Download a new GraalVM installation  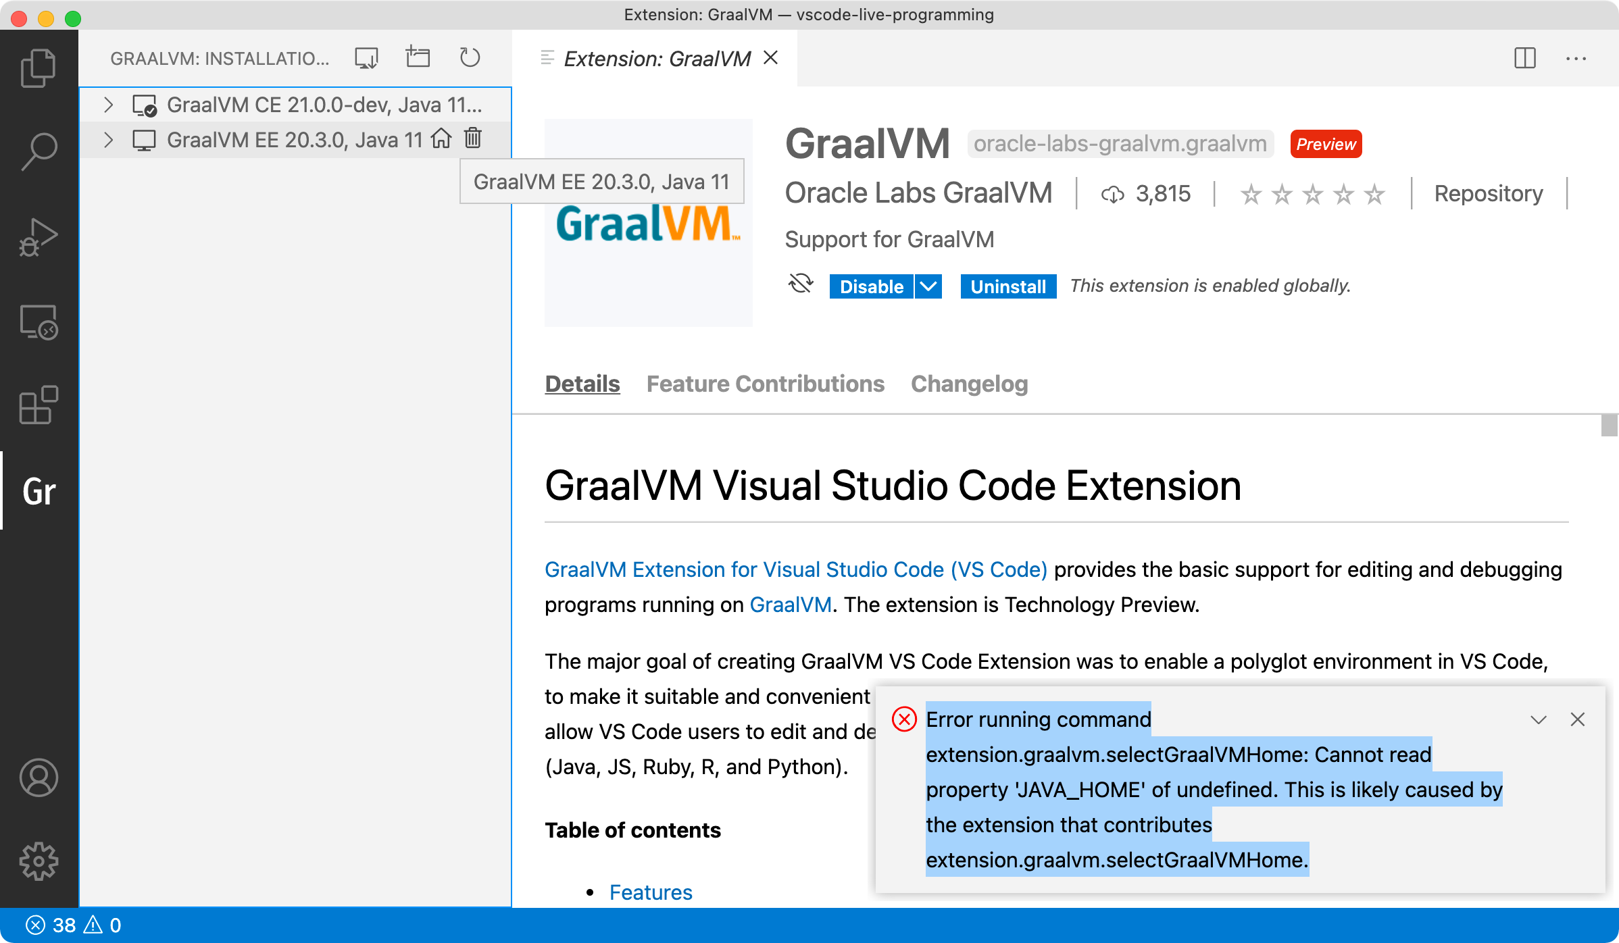365,57
